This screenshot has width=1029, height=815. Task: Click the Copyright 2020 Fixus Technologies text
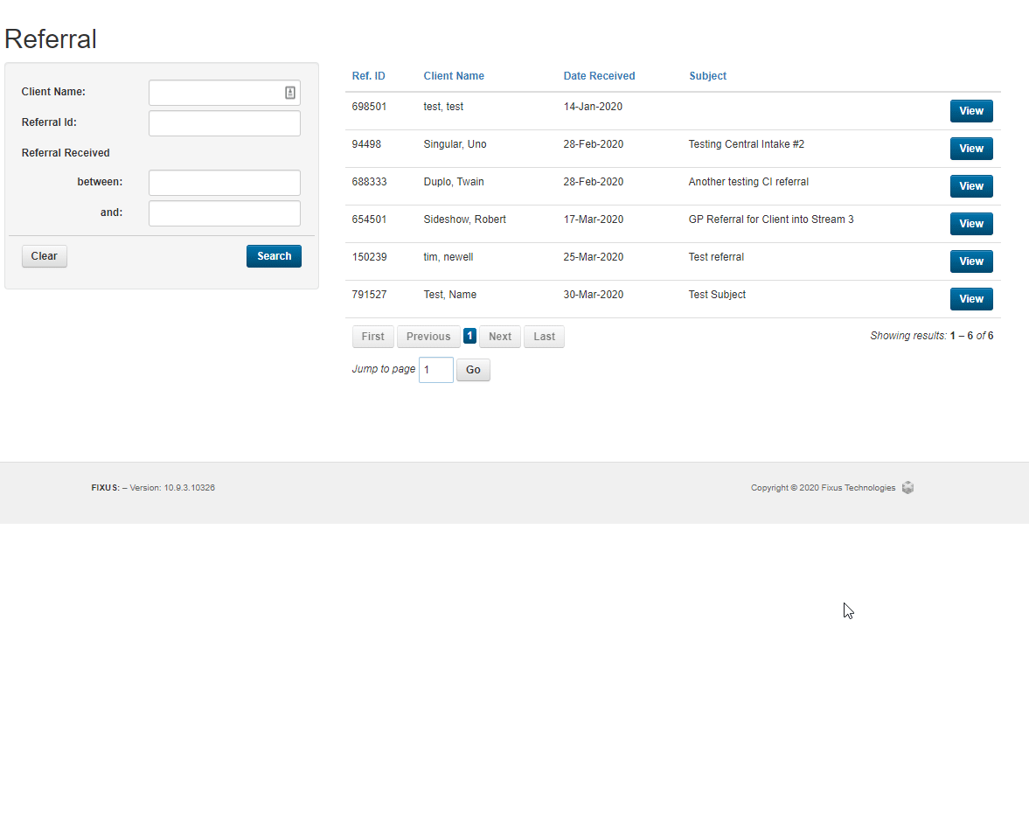(x=823, y=488)
